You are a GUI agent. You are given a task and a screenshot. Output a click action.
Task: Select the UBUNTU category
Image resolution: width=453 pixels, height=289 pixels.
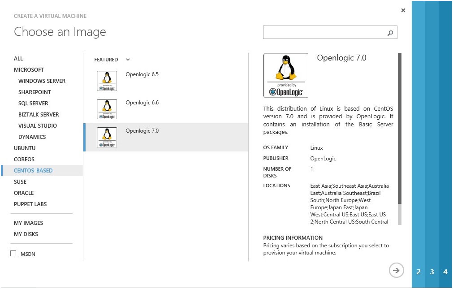(25, 148)
